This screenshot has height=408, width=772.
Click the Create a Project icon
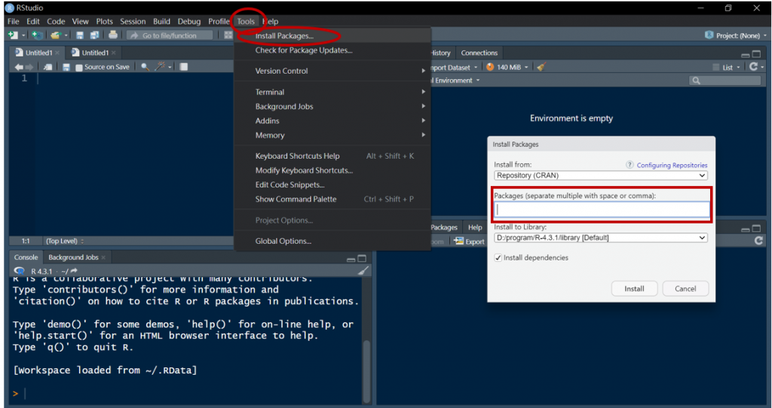[x=36, y=35]
